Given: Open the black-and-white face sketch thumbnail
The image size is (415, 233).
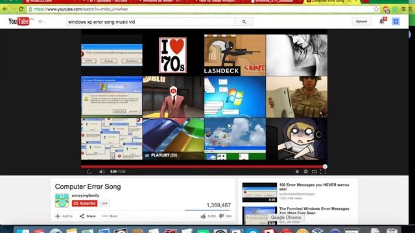Looking at the screenshot, I should [x=297, y=55].
